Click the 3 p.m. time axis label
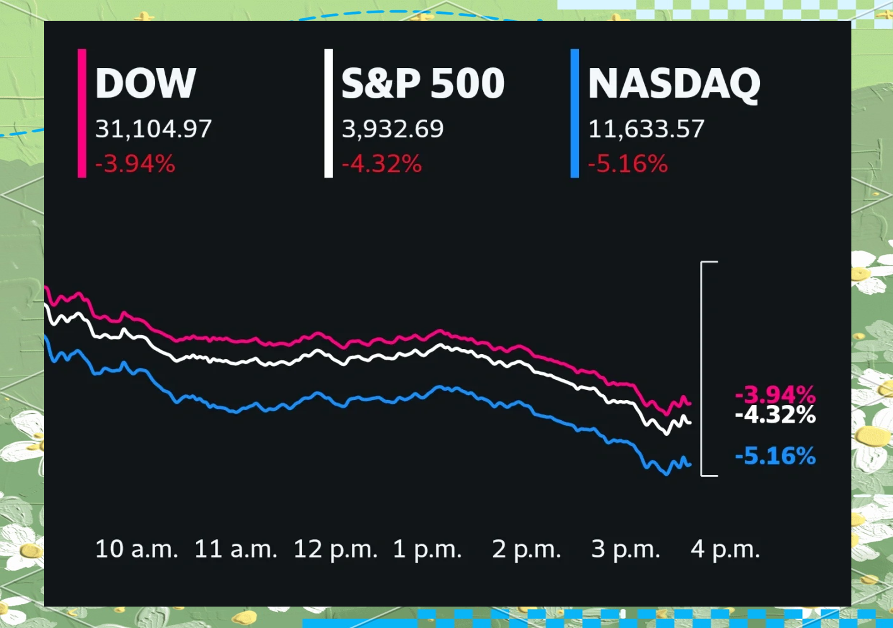The height and width of the screenshot is (628, 893). (x=626, y=549)
